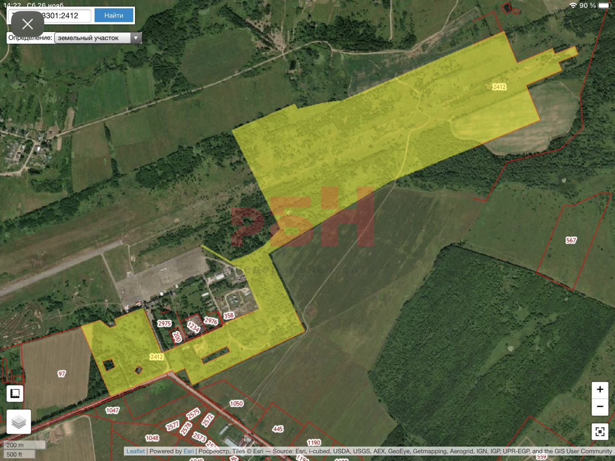Open the map layers switcher
The image size is (615, 461).
pyautogui.click(x=19, y=422)
